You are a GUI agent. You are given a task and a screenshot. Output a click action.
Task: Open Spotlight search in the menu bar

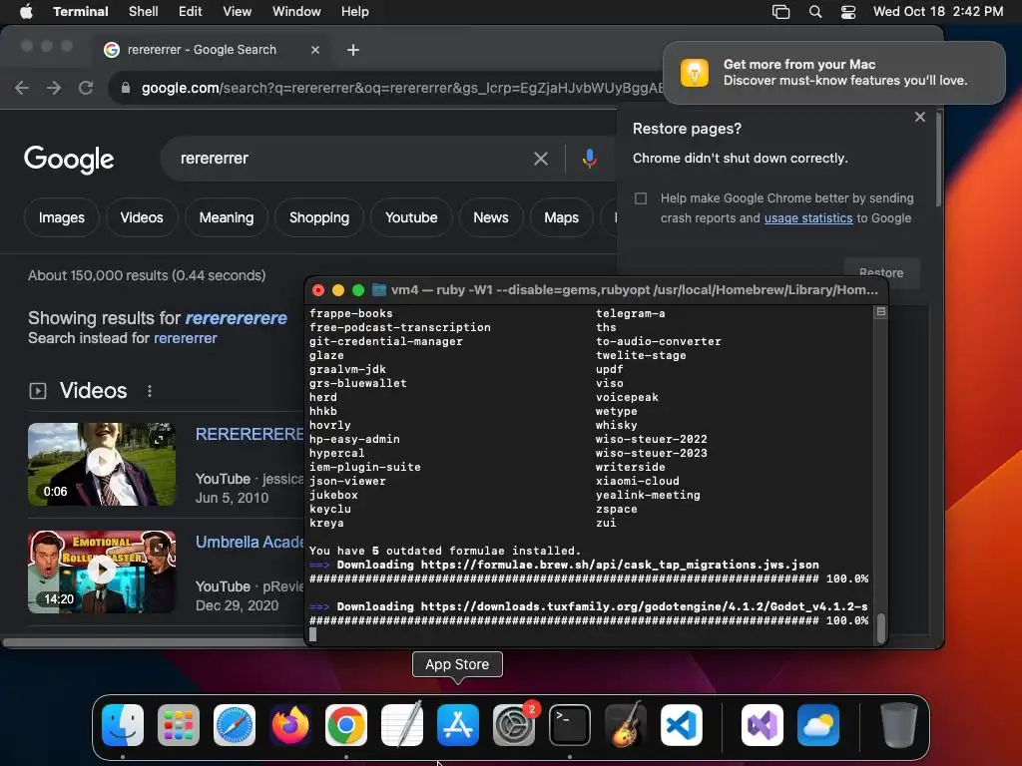[x=814, y=11]
